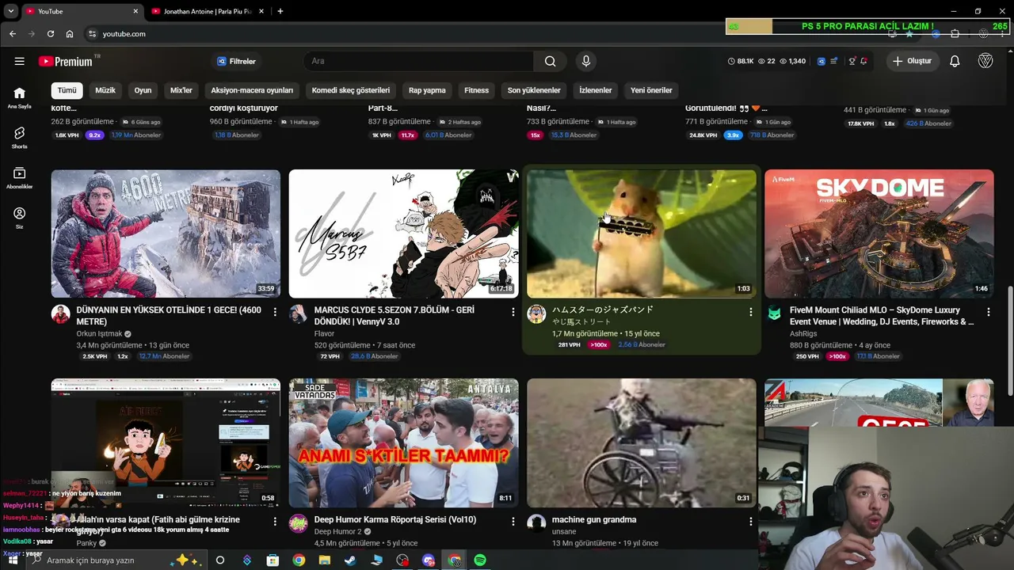Open options for DÜNYANIN EN YÜKSEK OTELİNDE video
The width and height of the screenshot is (1014, 570).
pyautogui.click(x=275, y=312)
